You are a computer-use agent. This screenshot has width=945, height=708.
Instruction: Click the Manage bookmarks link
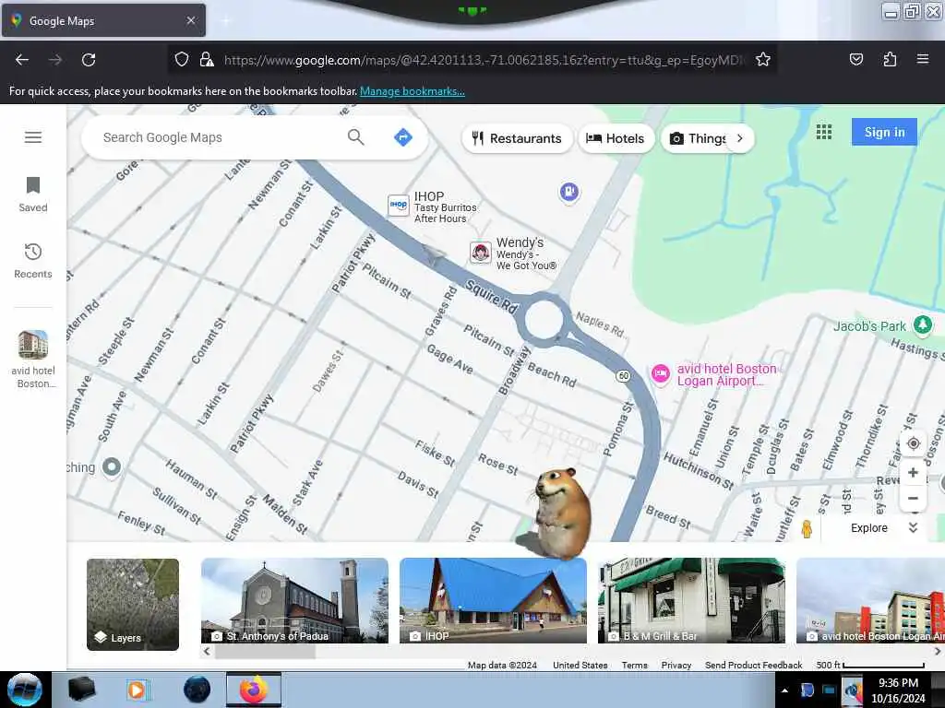pyautogui.click(x=413, y=91)
